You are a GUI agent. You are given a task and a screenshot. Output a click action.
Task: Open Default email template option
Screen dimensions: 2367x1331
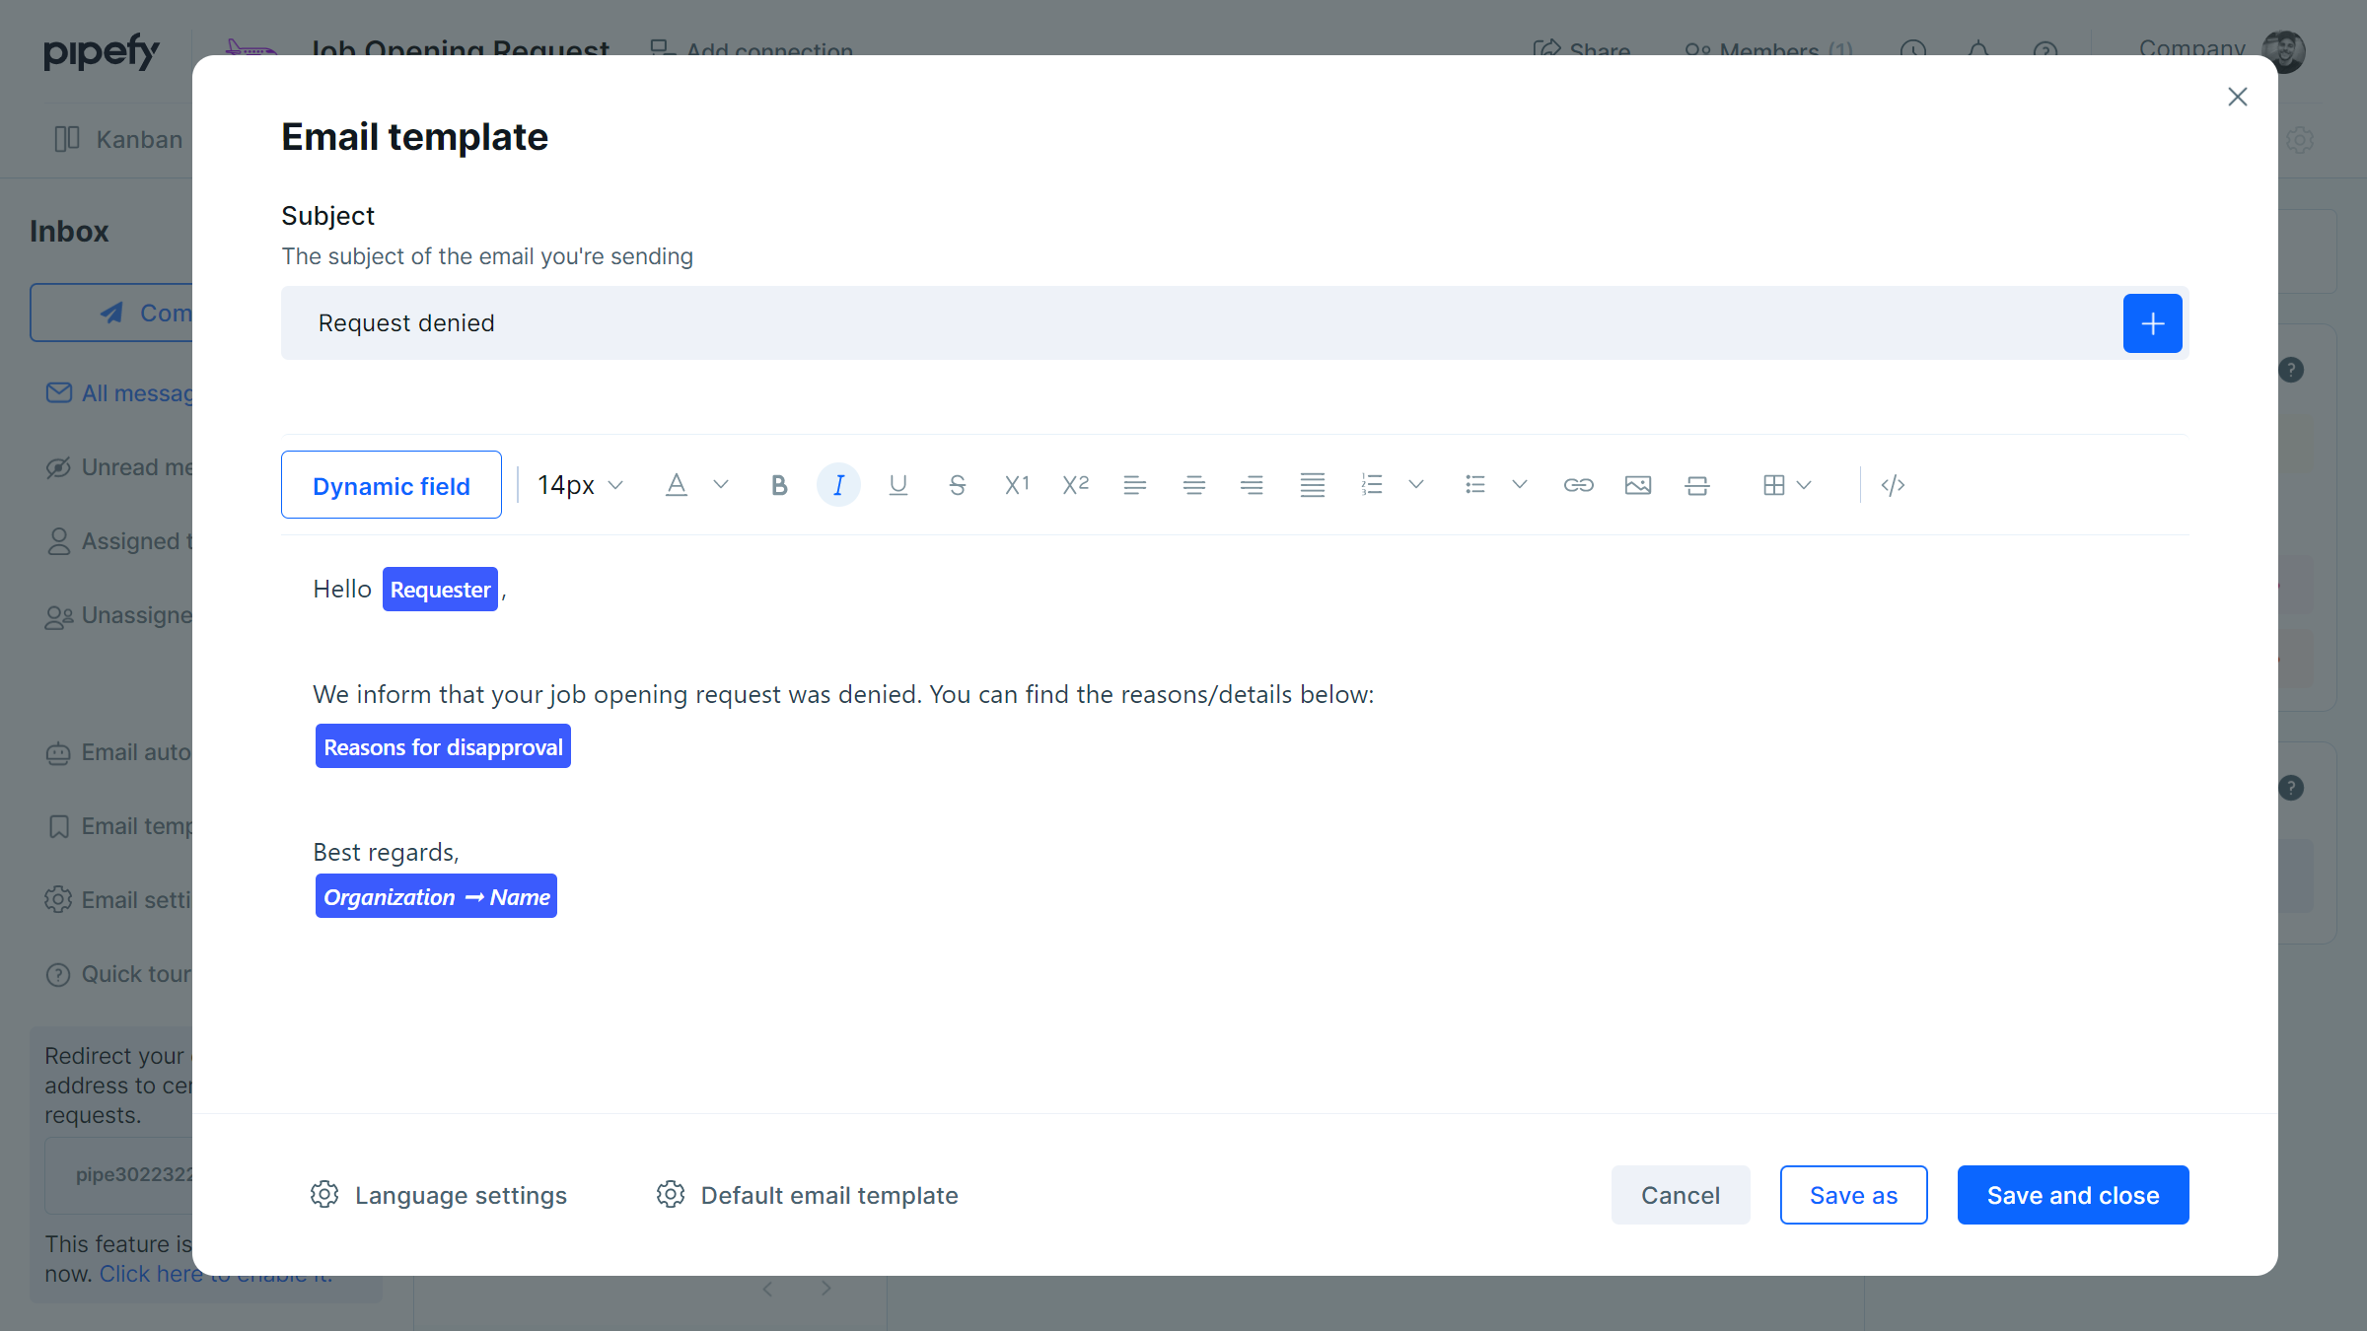click(807, 1195)
